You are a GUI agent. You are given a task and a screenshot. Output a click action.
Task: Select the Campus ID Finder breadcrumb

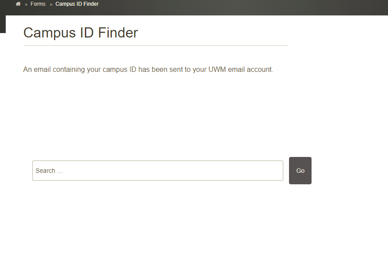(77, 4)
